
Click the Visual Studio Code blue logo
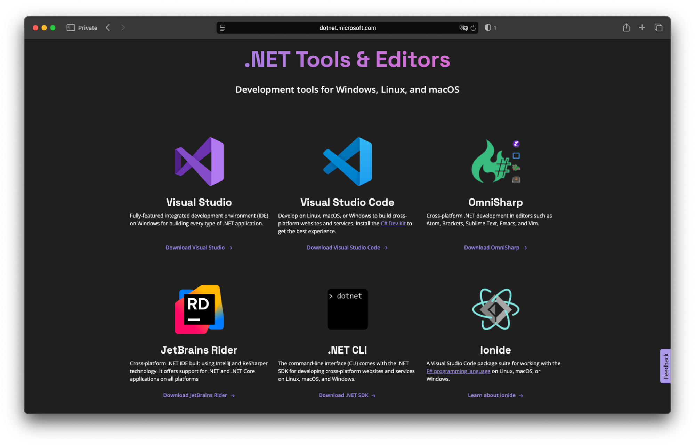pyautogui.click(x=347, y=162)
